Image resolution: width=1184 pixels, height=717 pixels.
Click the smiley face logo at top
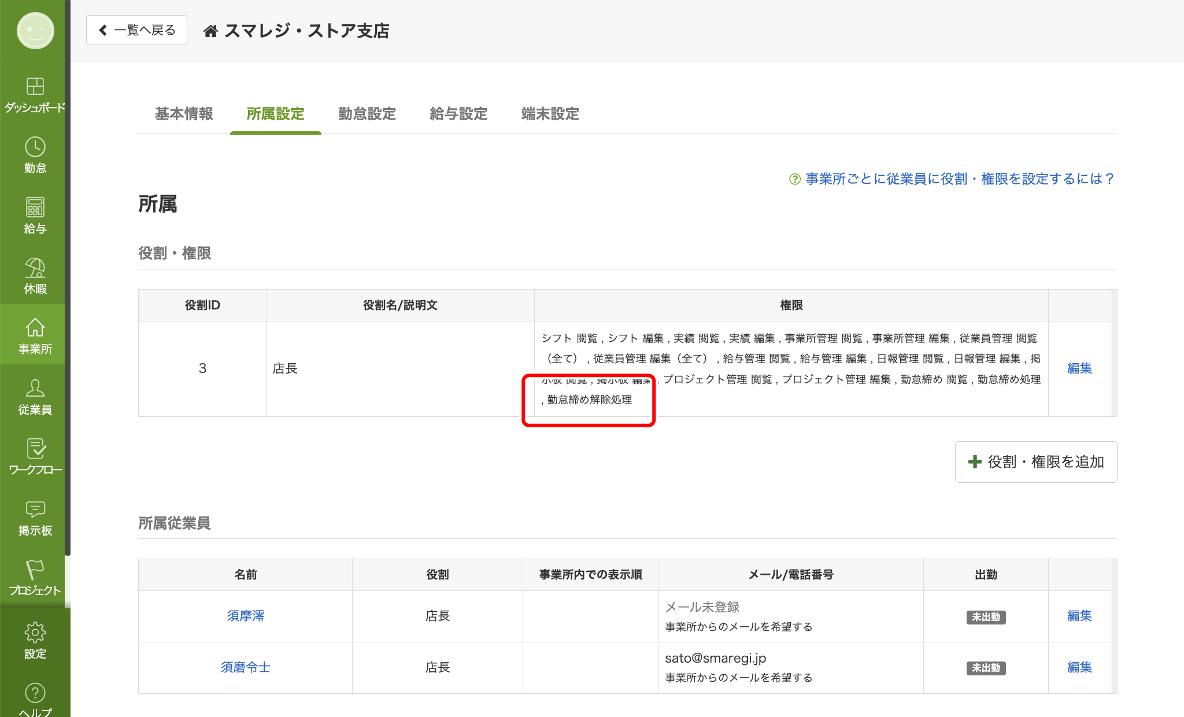pos(35,31)
